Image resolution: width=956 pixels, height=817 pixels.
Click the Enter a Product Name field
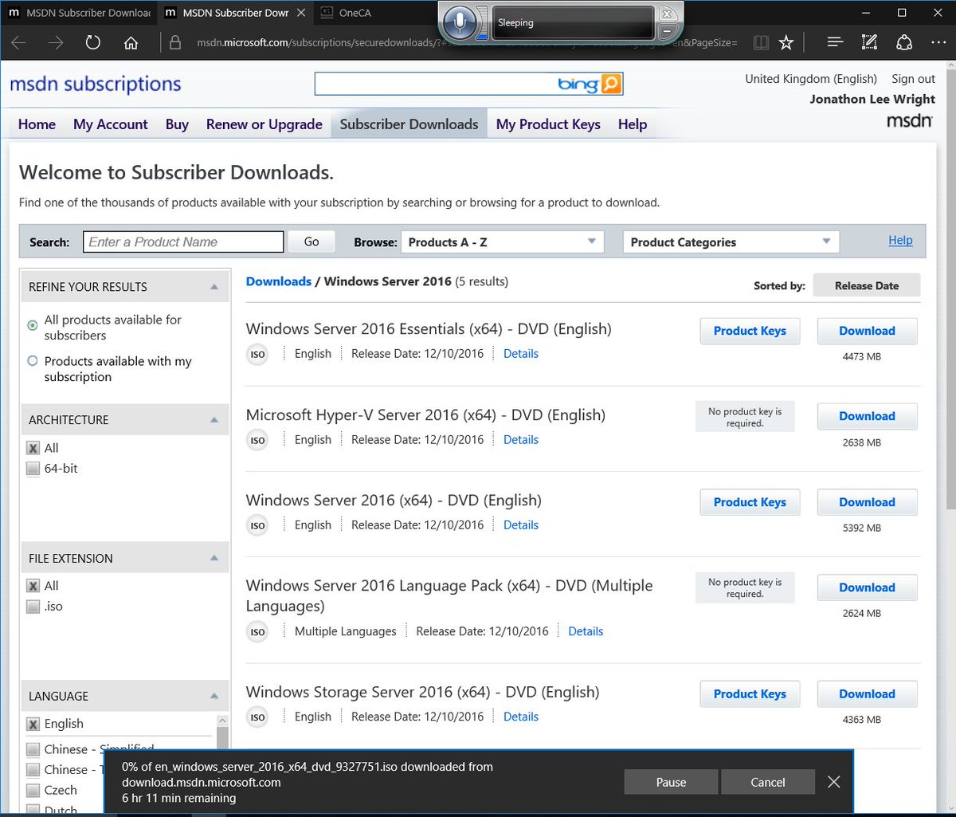point(183,242)
